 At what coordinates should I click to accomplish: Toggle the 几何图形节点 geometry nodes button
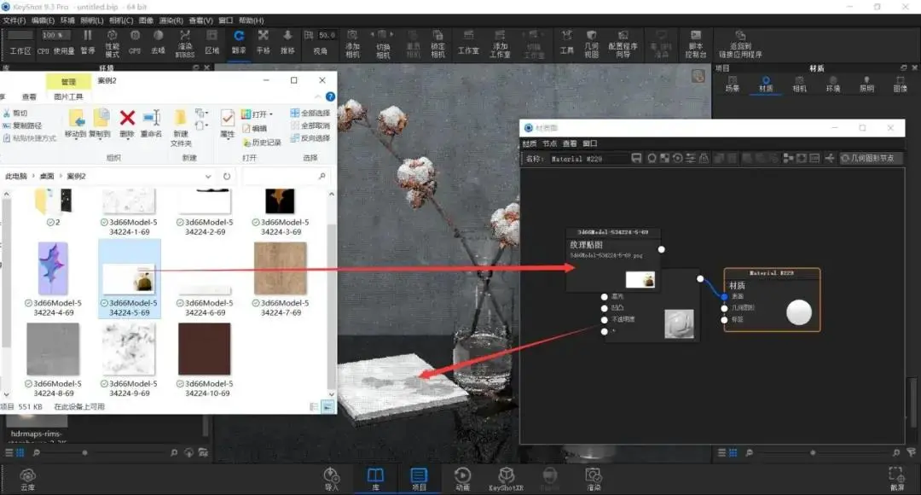pyautogui.click(x=869, y=158)
